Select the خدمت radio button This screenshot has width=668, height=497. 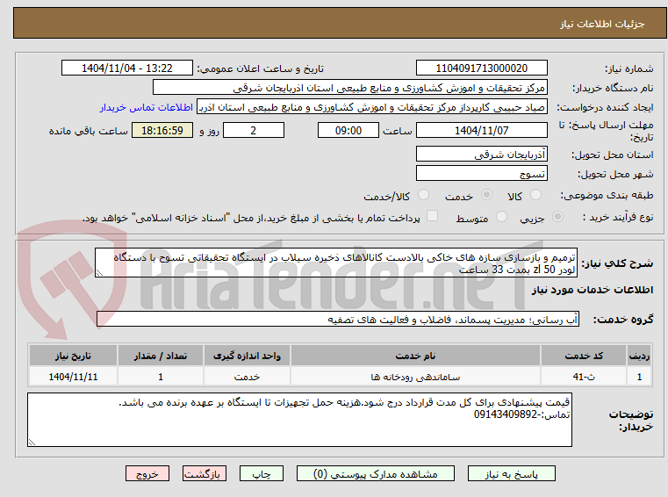[486, 195]
